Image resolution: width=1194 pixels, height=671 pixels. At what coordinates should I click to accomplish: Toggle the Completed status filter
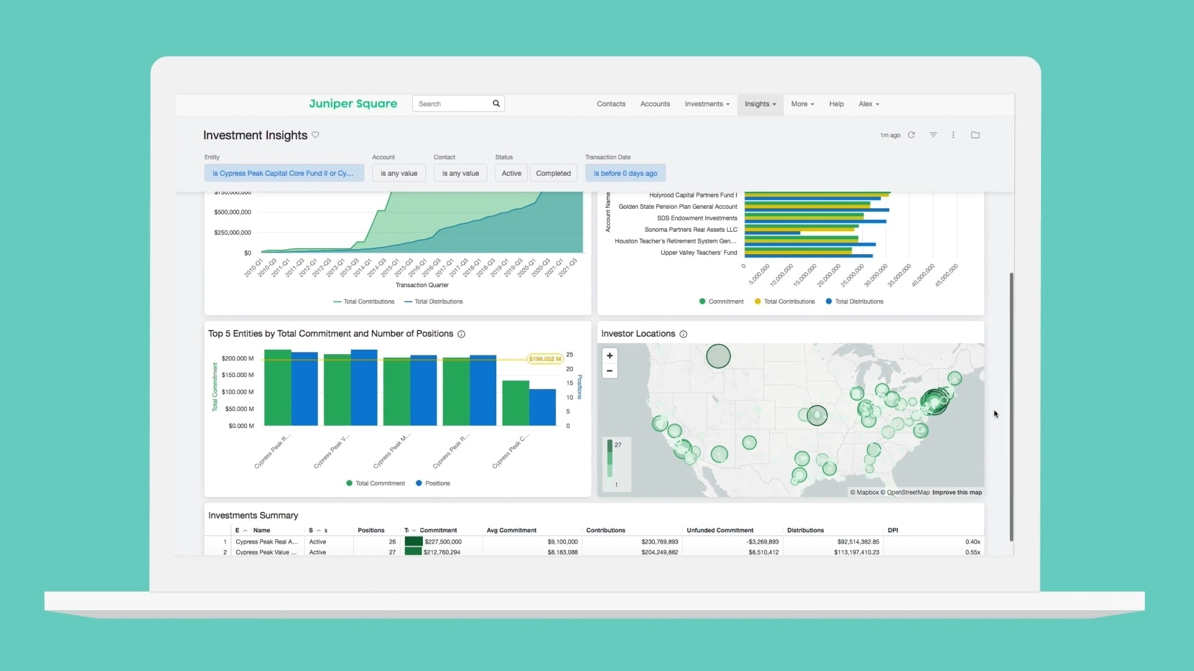(x=553, y=173)
